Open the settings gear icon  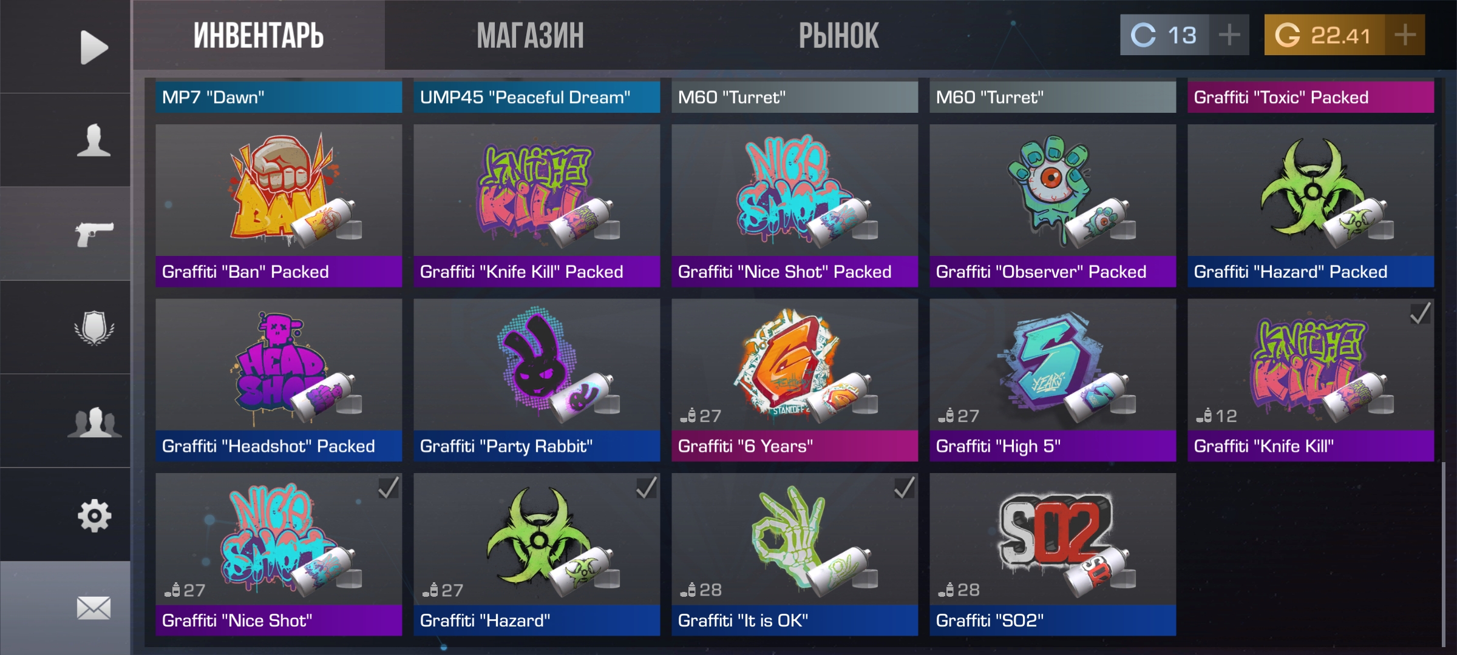94,516
